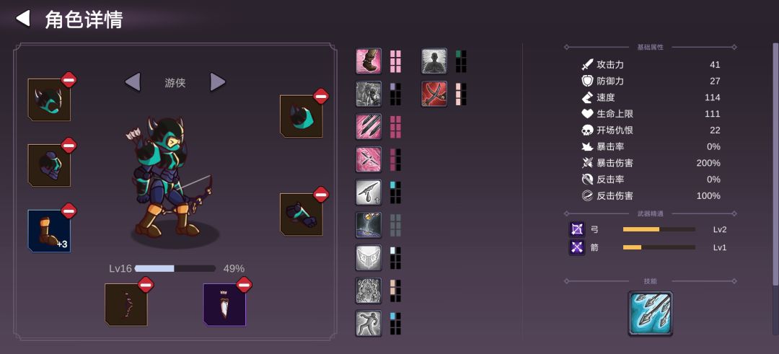Click the Lv16 experience progress bar
This screenshot has width=779, height=354.
(x=175, y=269)
